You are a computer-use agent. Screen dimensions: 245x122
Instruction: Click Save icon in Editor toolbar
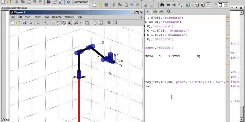tap(106, 5)
